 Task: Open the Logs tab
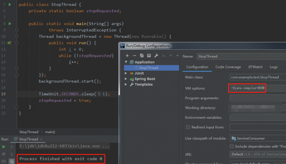coord(274,67)
